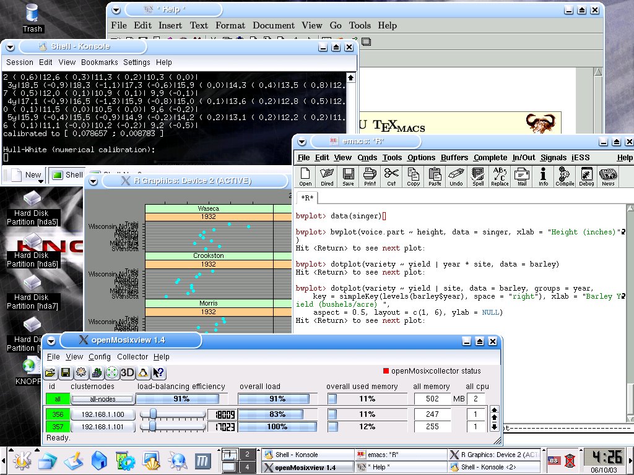Screen dimensions: 634x475
Task: Open the Settings menu in Konsole
Action: [x=137, y=62]
